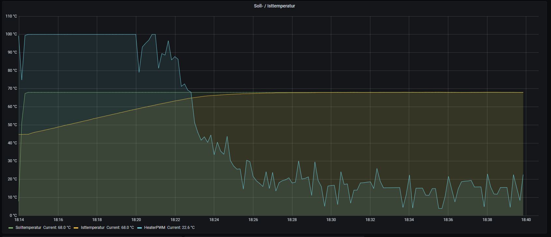Select the 70 °C y-axis label
Image resolution: width=551 pixels, height=237 pixels.
click(12, 88)
